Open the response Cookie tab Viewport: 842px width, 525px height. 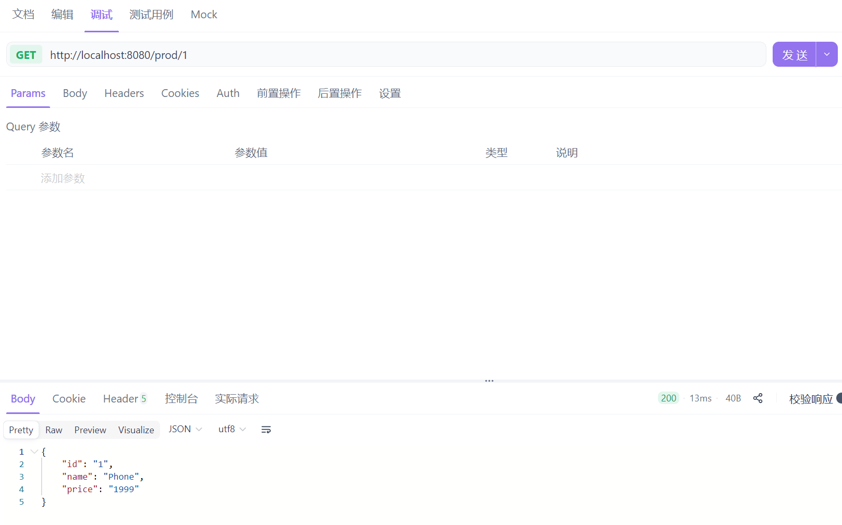[69, 399]
